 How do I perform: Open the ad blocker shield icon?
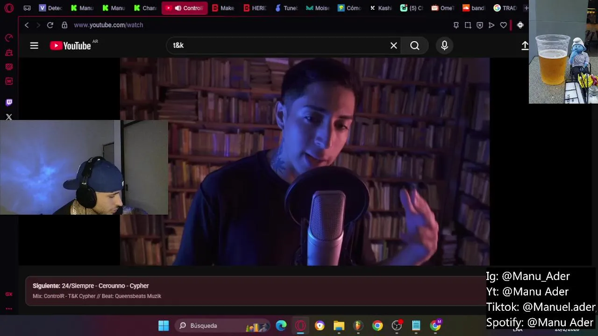tap(480, 25)
